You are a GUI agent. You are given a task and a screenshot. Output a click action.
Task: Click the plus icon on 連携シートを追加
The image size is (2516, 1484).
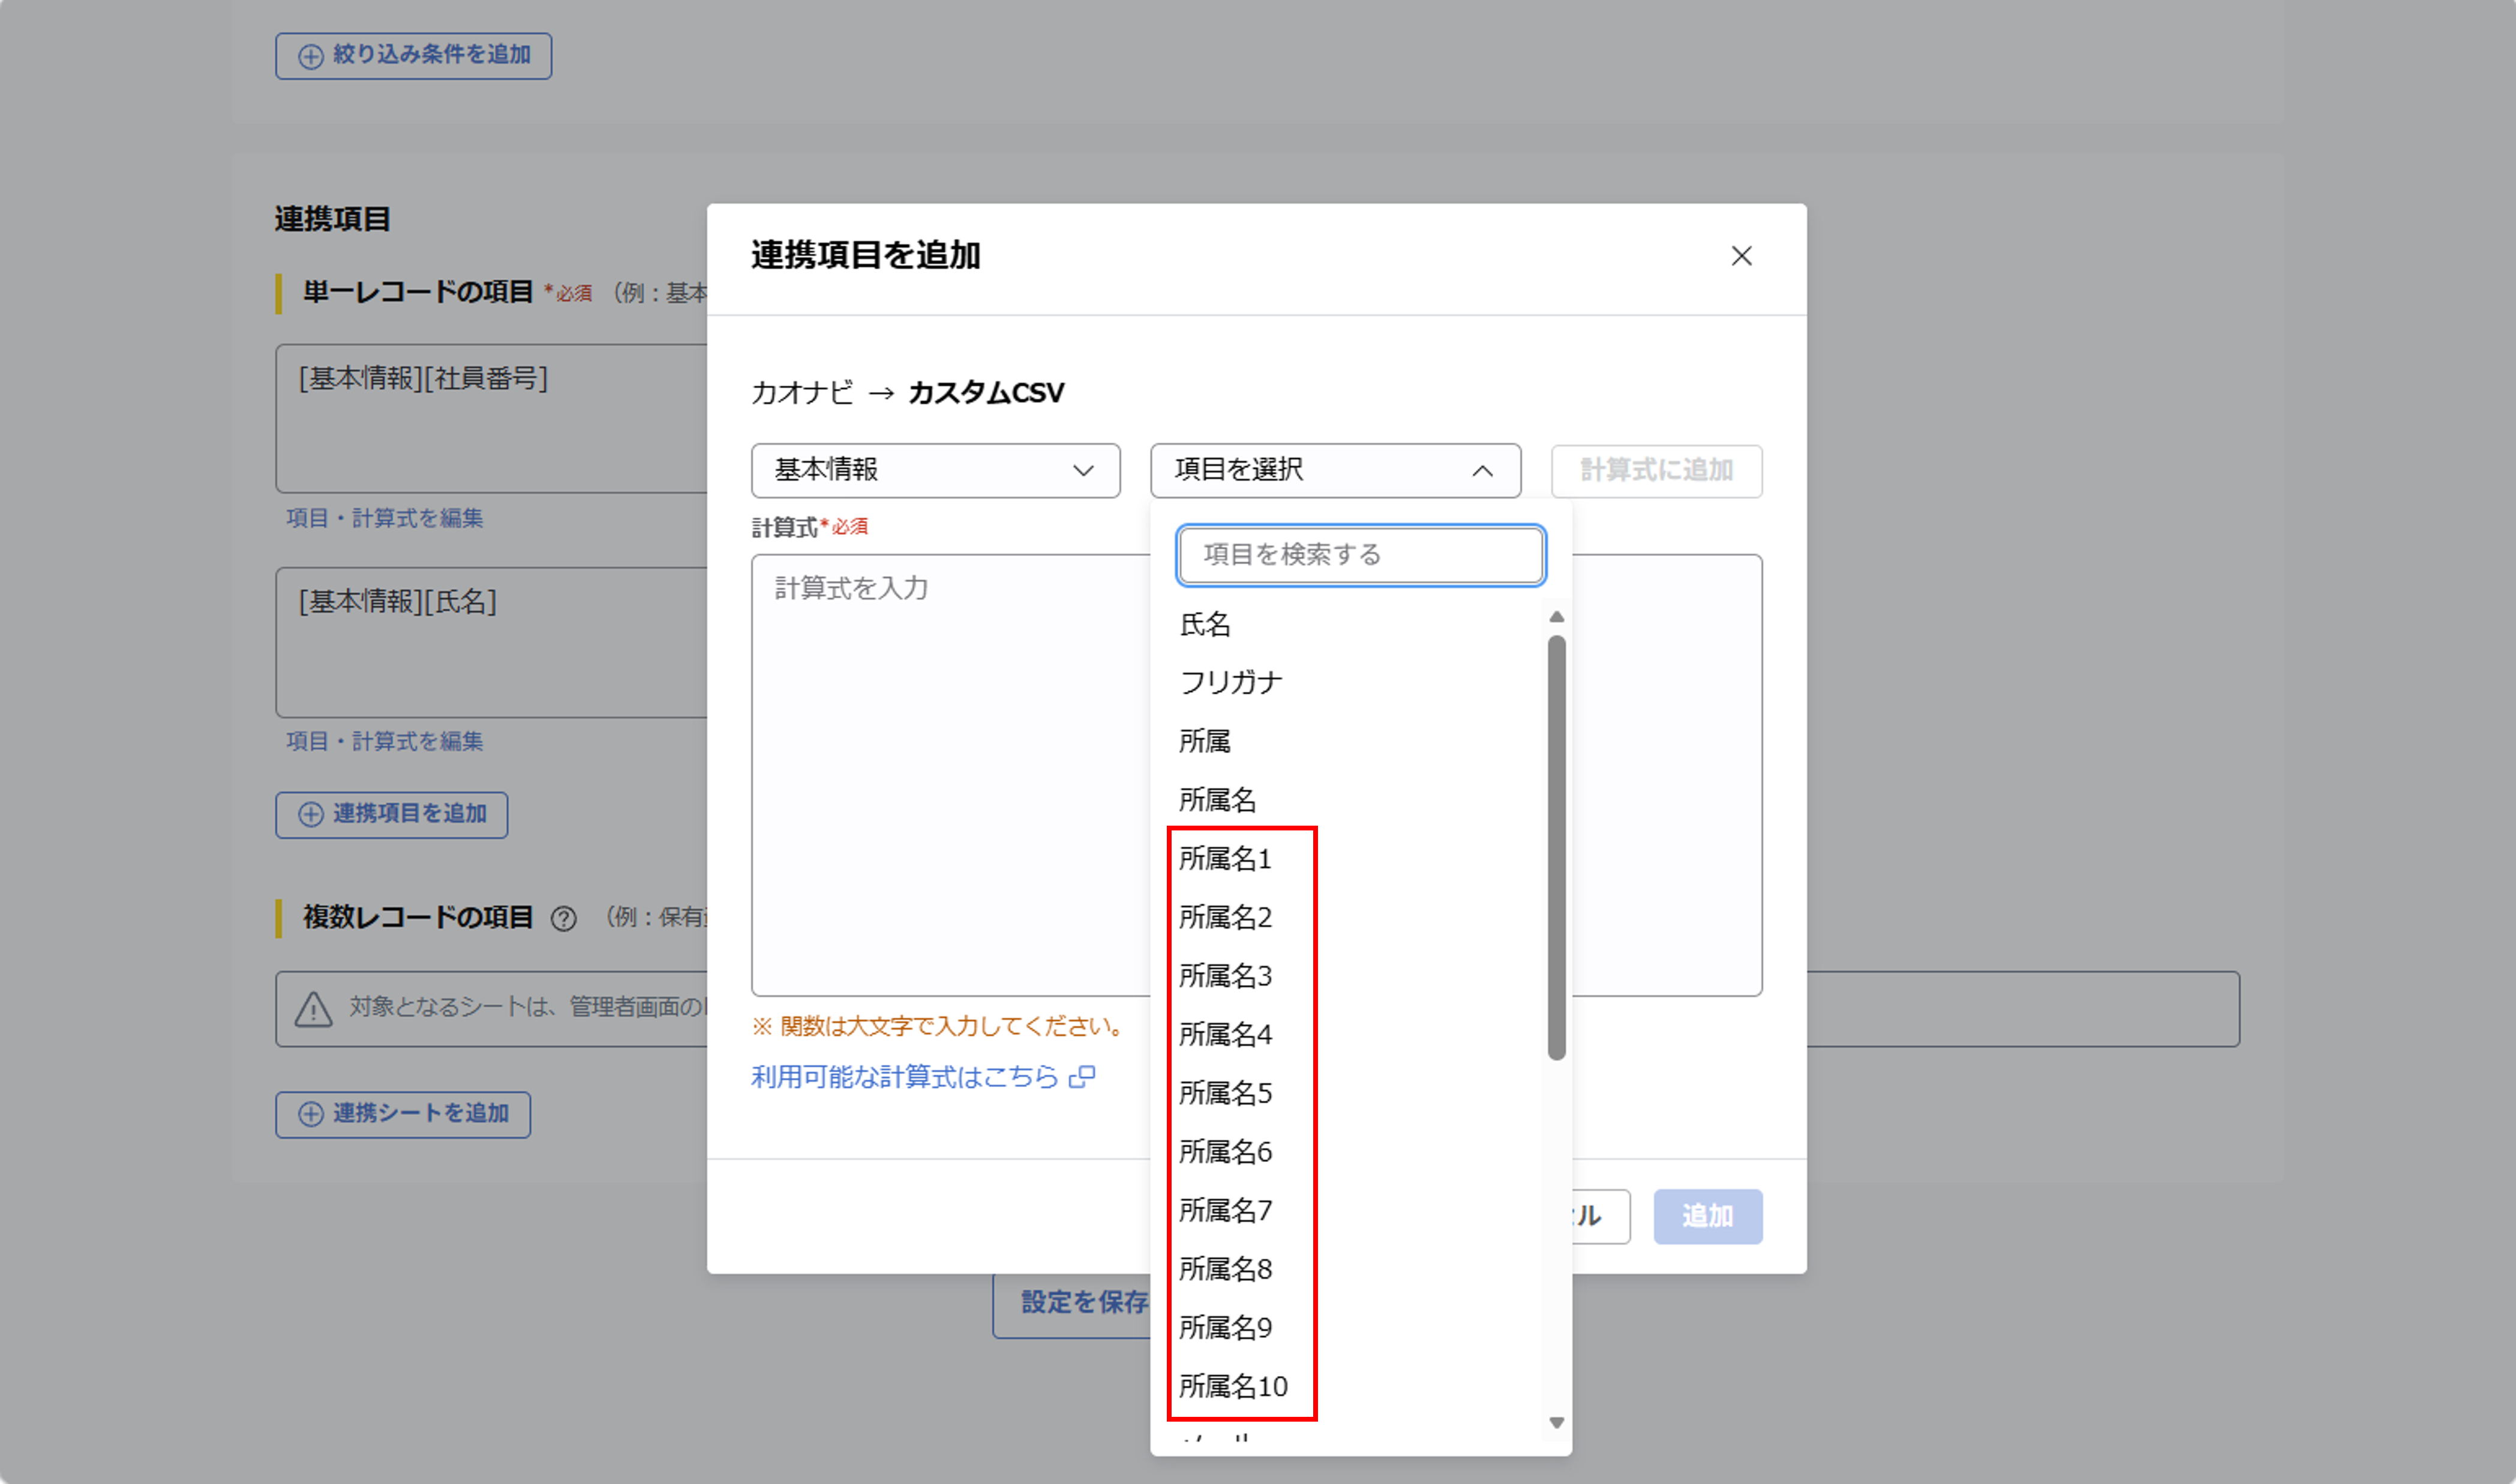click(311, 1114)
